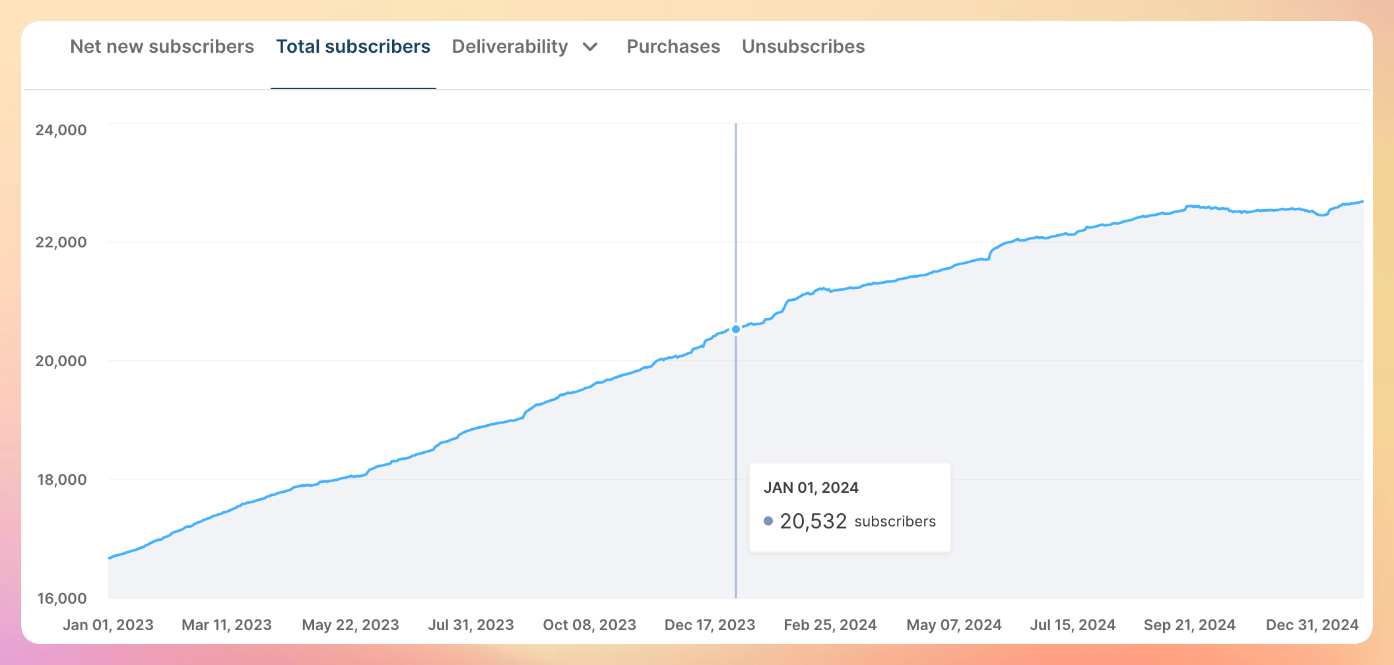Open the Deliverability dropdown
The width and height of the screenshot is (1394, 665).
tap(509, 46)
